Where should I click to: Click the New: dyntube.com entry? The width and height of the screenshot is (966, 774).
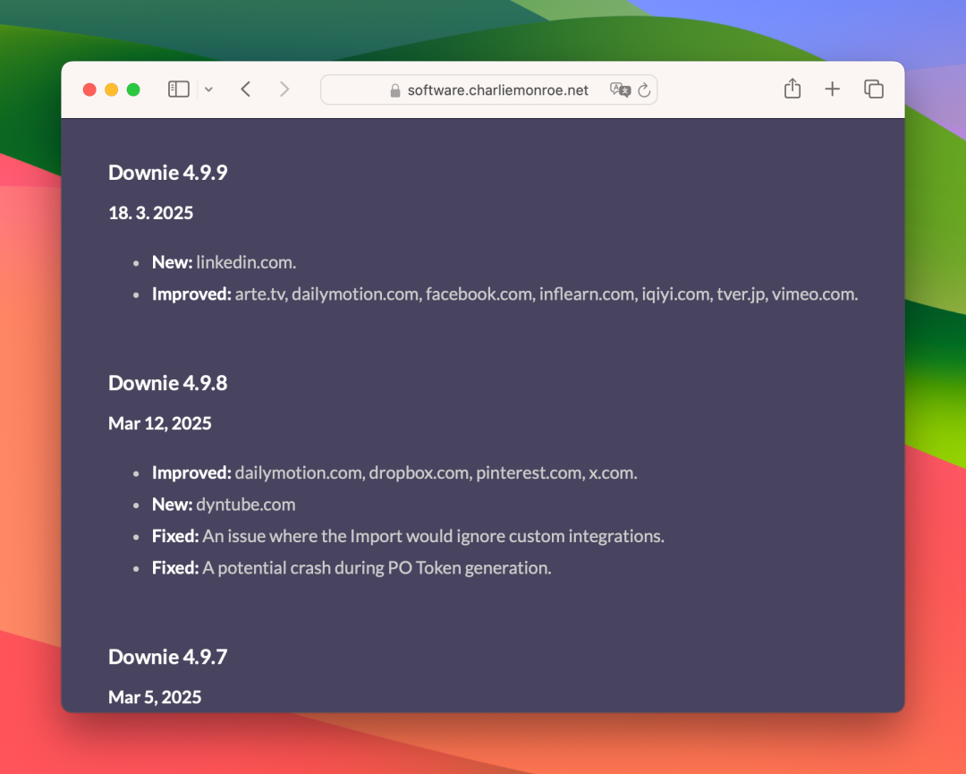[224, 505]
